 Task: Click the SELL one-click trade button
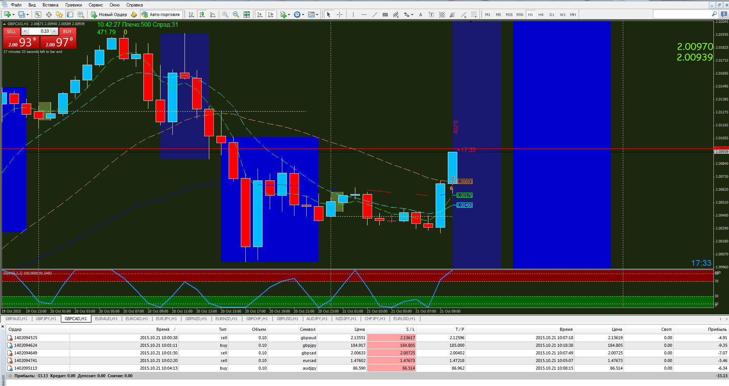click(11, 32)
